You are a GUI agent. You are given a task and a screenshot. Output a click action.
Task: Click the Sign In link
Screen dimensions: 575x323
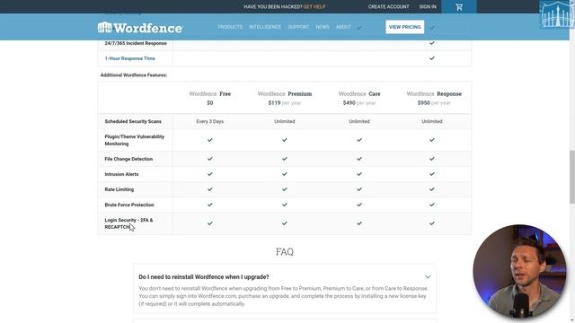pos(428,6)
